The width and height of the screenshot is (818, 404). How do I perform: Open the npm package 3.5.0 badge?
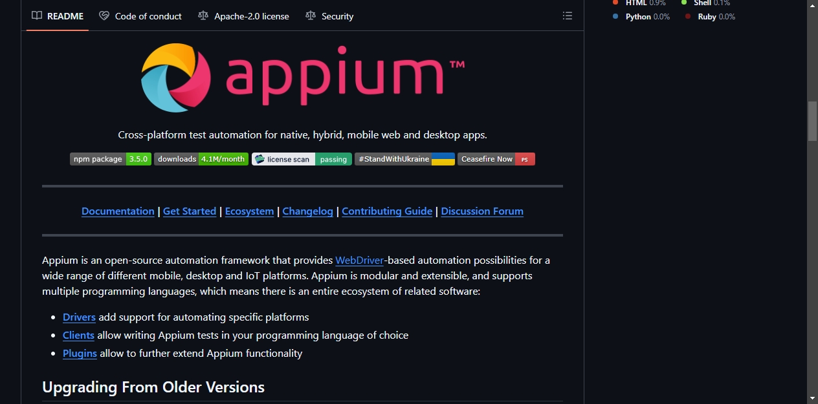111,159
